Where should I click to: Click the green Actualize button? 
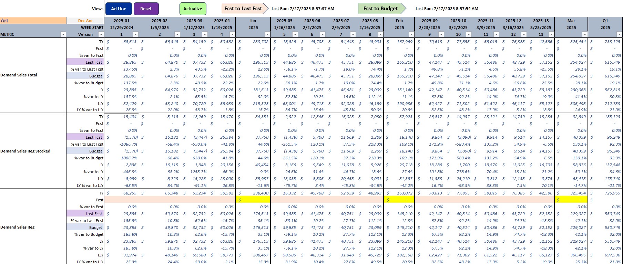(193, 9)
